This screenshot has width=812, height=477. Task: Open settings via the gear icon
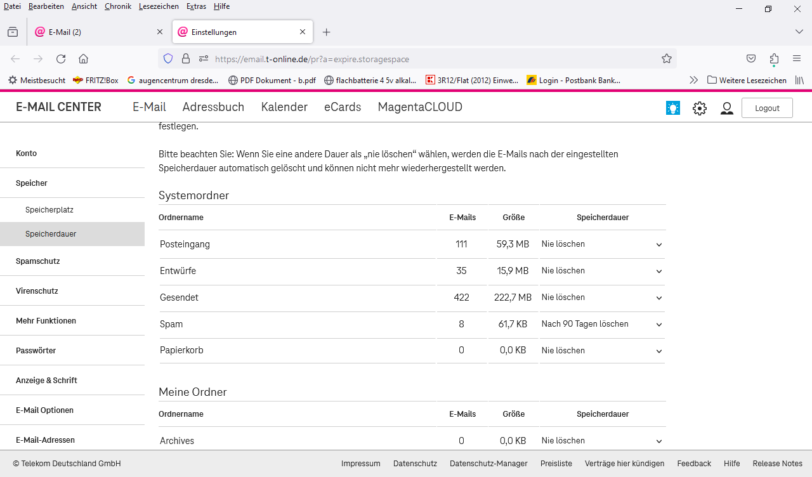[699, 108]
